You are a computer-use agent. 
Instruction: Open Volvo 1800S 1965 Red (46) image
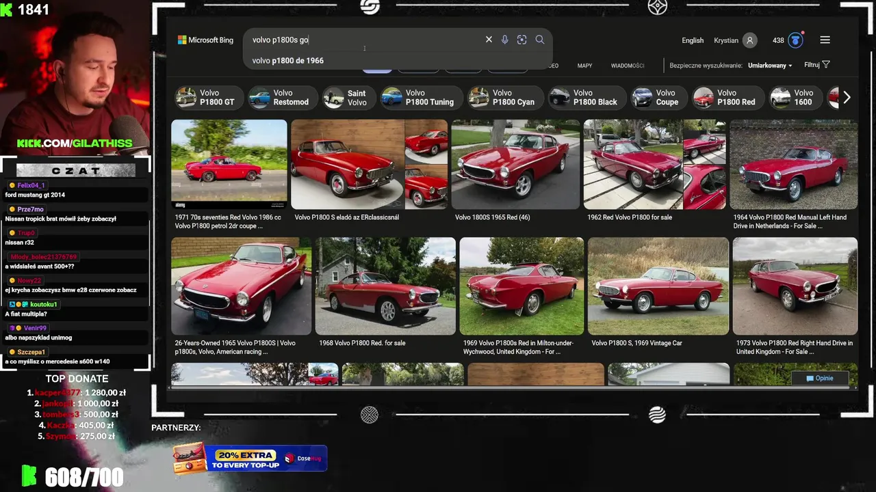click(x=515, y=164)
